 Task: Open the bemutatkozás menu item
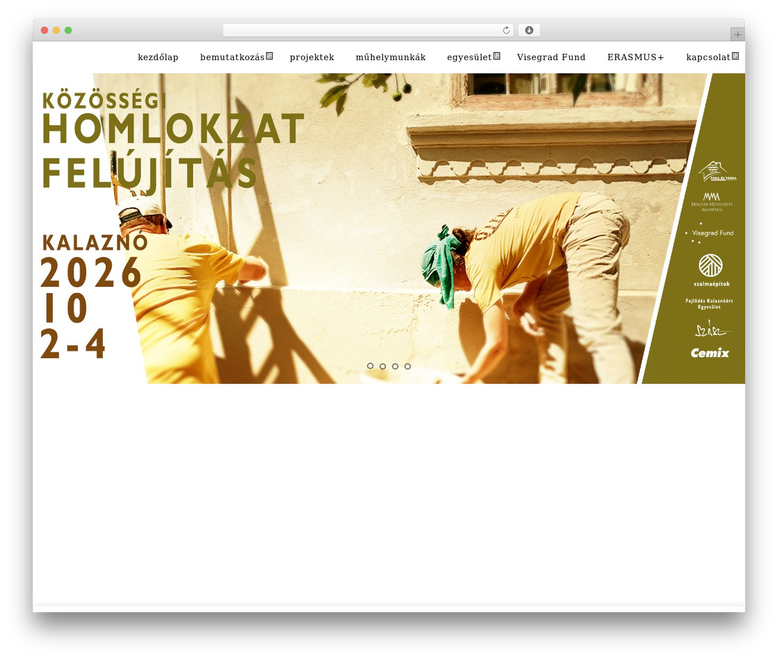232,57
